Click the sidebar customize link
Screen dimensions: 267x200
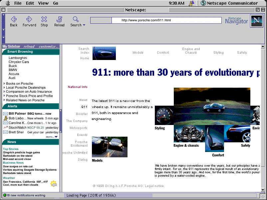tap(49, 46)
